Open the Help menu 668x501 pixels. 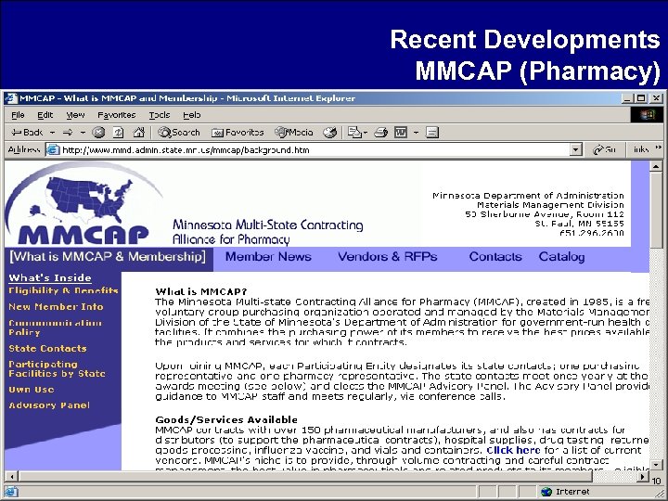pyautogui.click(x=192, y=115)
